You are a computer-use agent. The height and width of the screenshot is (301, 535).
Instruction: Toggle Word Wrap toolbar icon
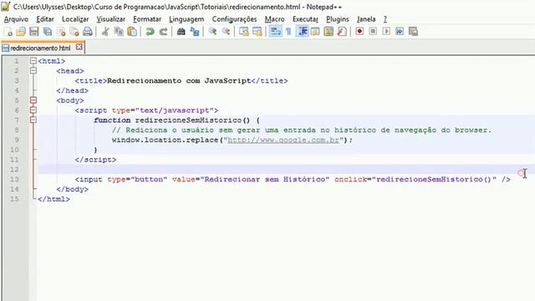coord(275,32)
